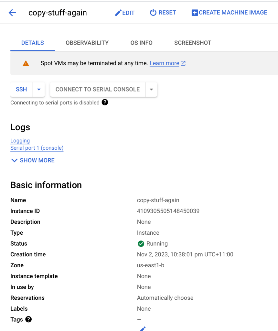
Task: Open Connect to Serial Console dropdown arrow
Action: coord(151,90)
